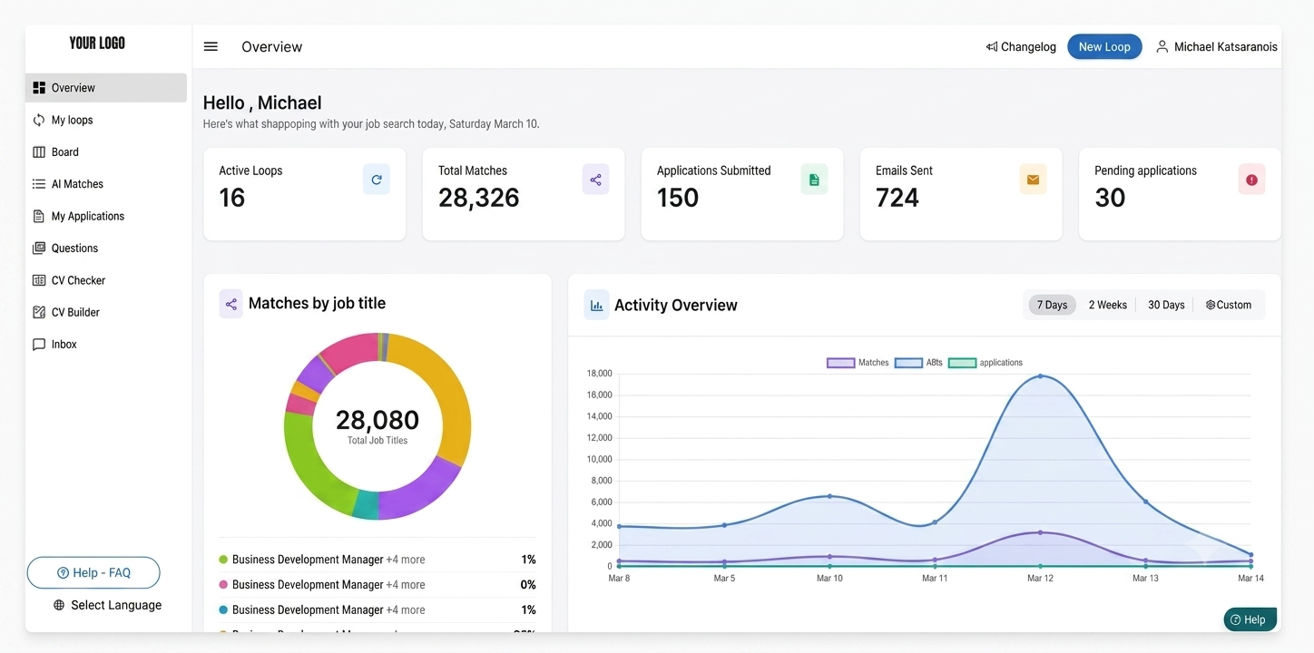Click the New Loop button
Image resolution: width=1314 pixels, height=653 pixels.
click(1104, 46)
